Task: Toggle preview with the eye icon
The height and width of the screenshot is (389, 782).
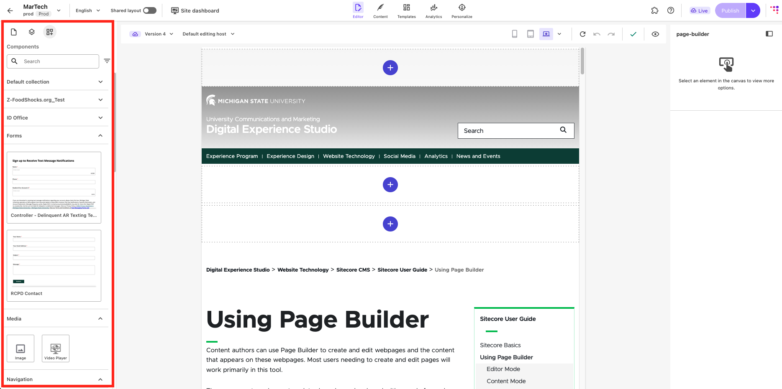Action: 655,34
